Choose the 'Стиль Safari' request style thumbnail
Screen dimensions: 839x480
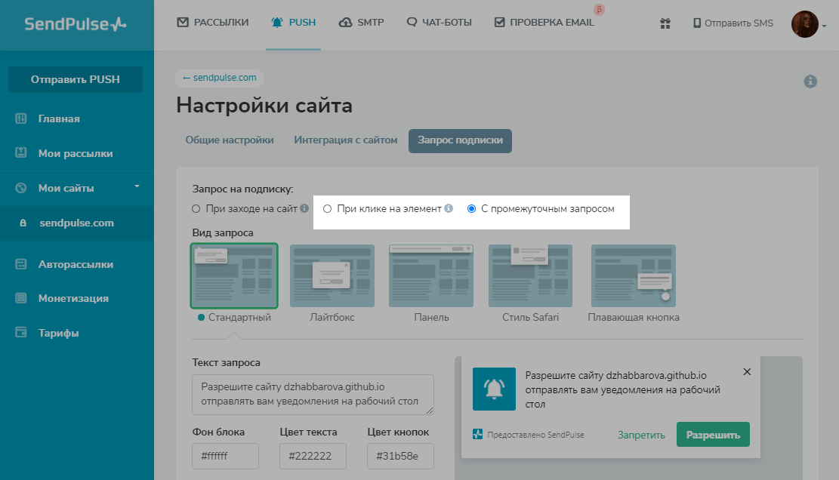[530, 275]
